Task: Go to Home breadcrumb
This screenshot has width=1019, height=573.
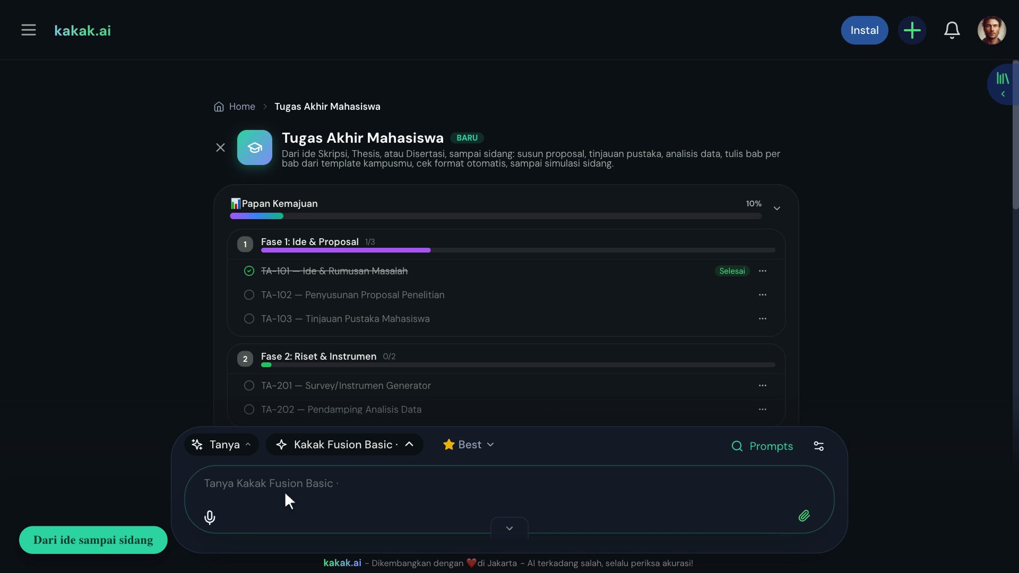Action: [242, 107]
